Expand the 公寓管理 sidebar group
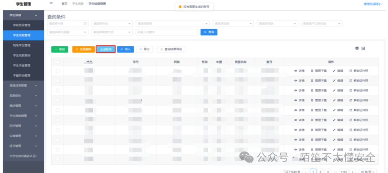The height and width of the screenshot is (173, 388). pos(23,136)
